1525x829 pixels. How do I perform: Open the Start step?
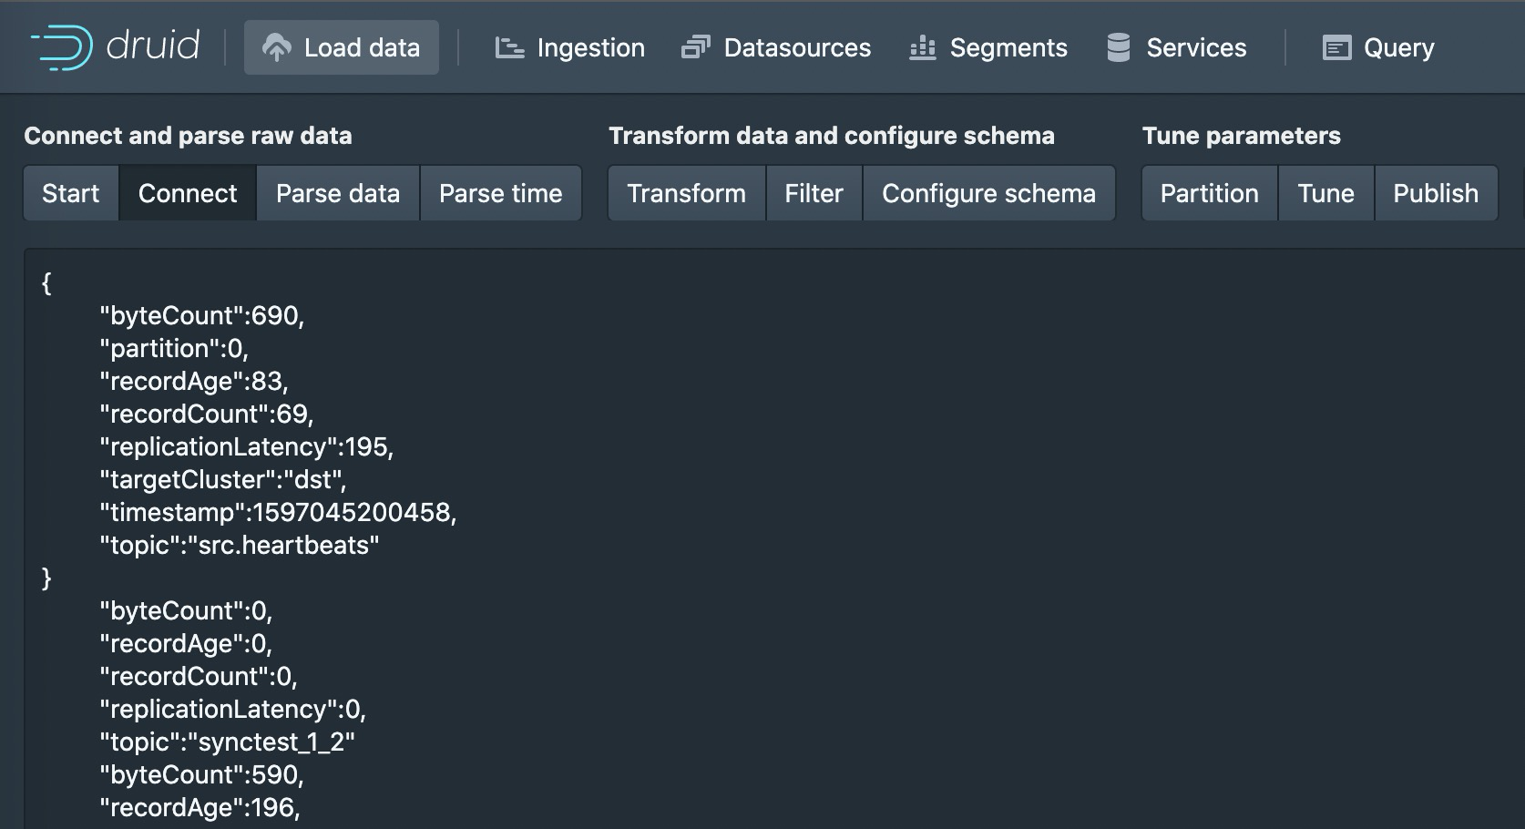[x=71, y=193]
